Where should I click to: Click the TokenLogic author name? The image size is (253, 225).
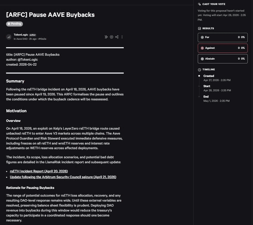(x=21, y=35)
